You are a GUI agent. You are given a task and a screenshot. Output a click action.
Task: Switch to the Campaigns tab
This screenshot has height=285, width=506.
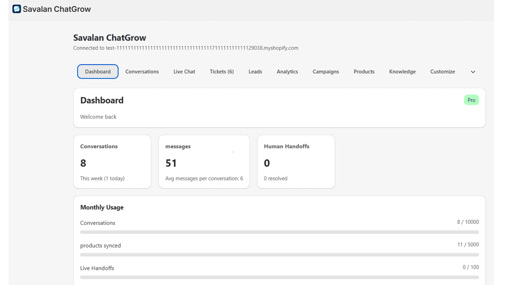click(x=326, y=72)
